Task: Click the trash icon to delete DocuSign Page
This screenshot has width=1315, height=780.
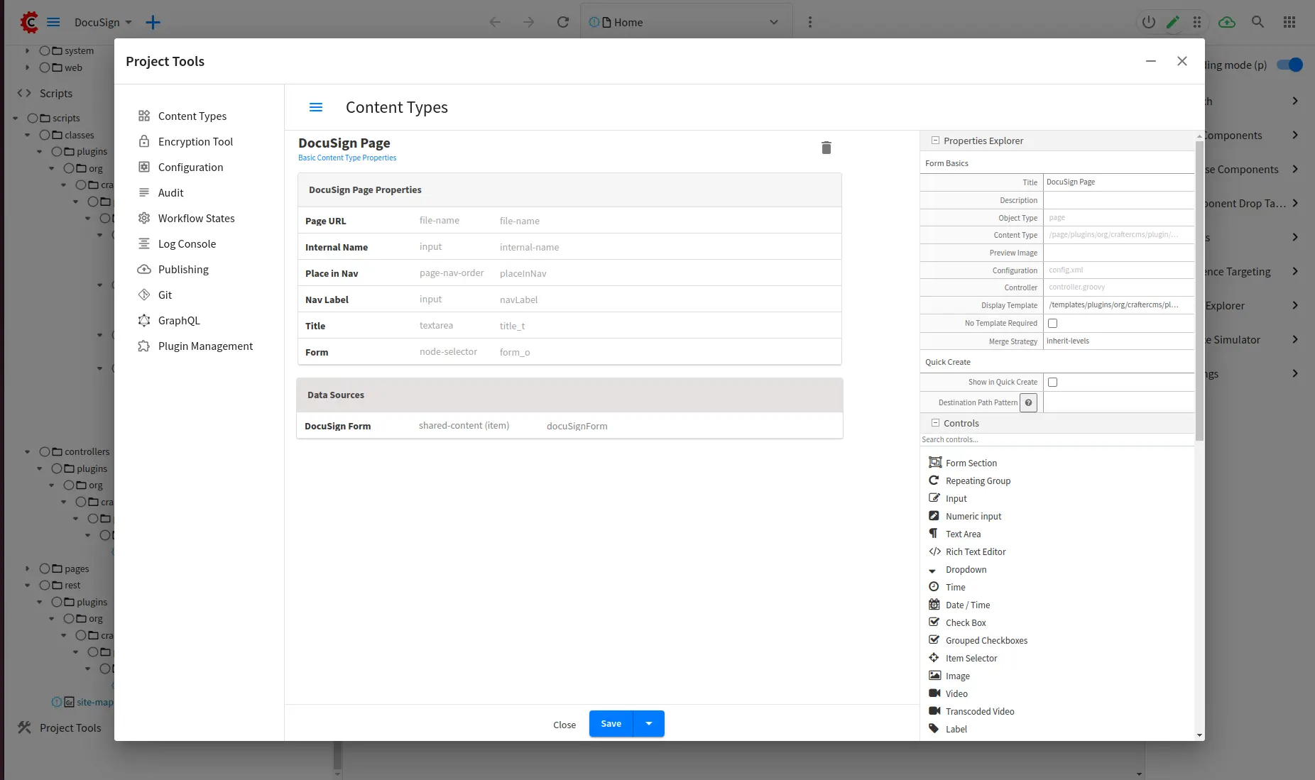Action: [826, 148]
